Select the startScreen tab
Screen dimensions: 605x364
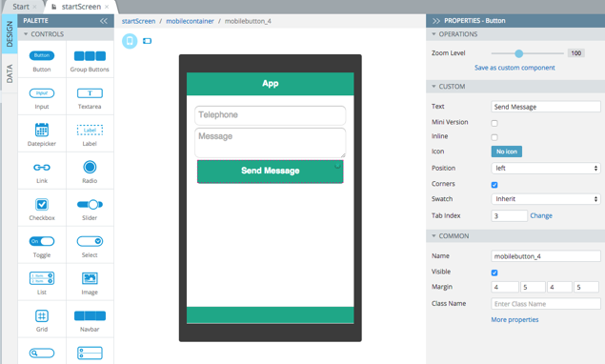[x=81, y=7]
